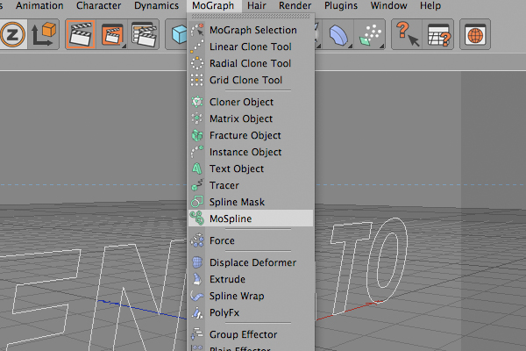Viewport: 526px width, 351px height.
Task: Choose the highlighted MoSpline entry
Action: pyautogui.click(x=251, y=218)
